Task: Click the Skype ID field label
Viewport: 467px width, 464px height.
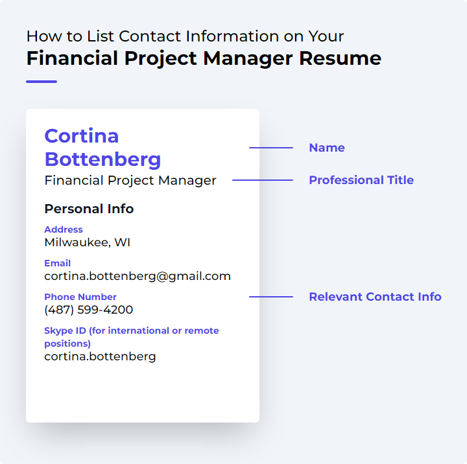Action: [132, 337]
